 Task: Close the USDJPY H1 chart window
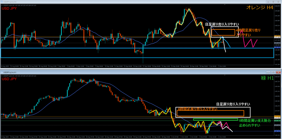tap(279, 72)
